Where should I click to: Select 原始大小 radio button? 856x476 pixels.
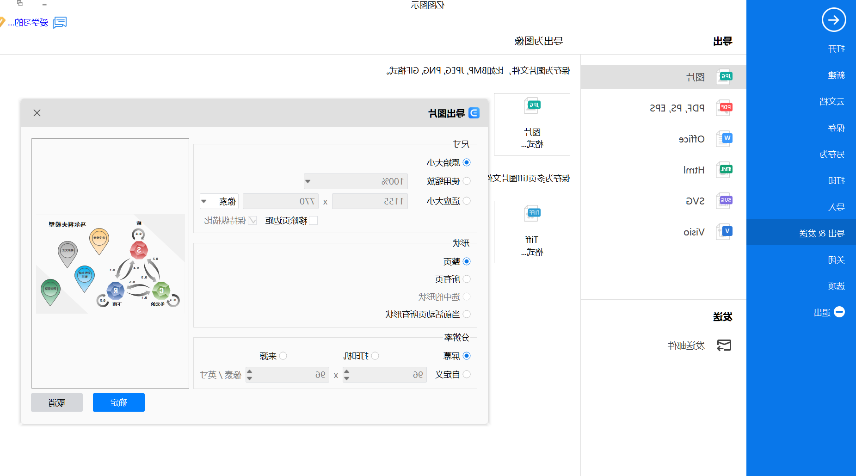467,162
